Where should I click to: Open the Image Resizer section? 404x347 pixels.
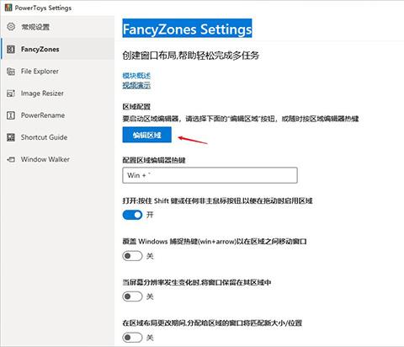(42, 93)
